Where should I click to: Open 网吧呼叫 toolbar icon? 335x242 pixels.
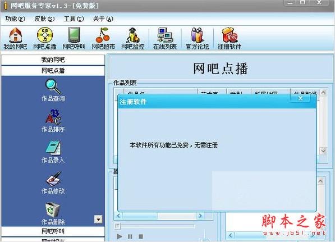(74, 39)
